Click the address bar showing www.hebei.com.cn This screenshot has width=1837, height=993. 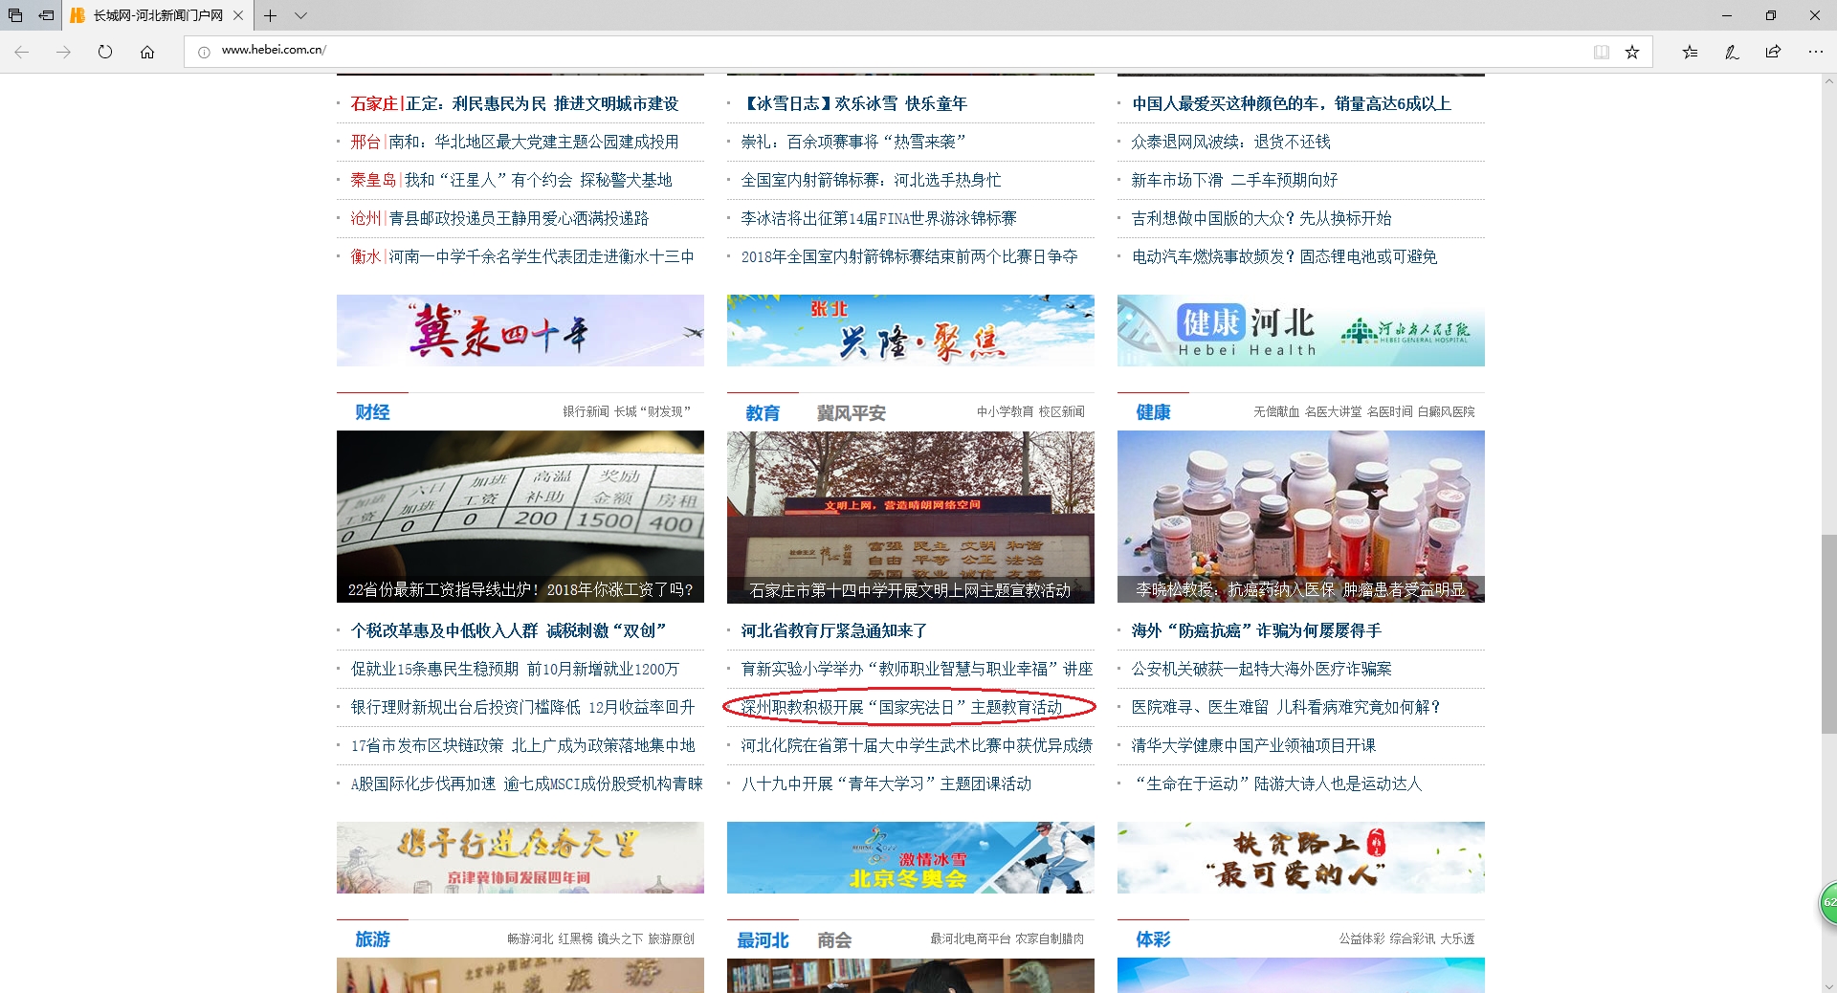861,51
